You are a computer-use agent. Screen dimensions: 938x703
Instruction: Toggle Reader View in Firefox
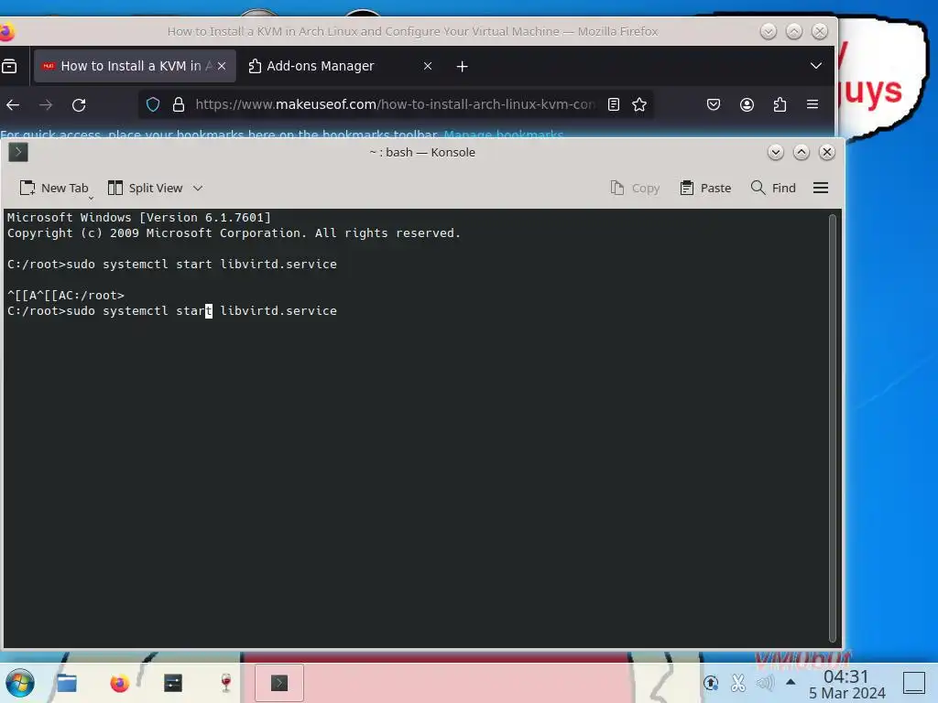click(x=613, y=104)
